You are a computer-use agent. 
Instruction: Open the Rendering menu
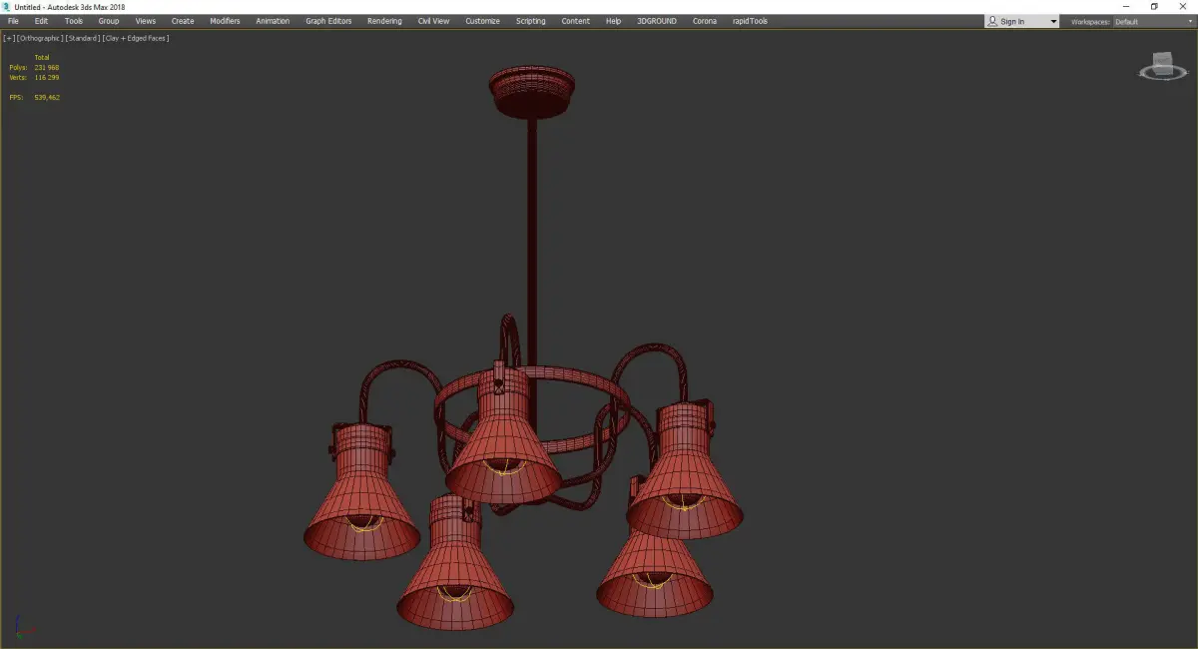[x=384, y=21]
